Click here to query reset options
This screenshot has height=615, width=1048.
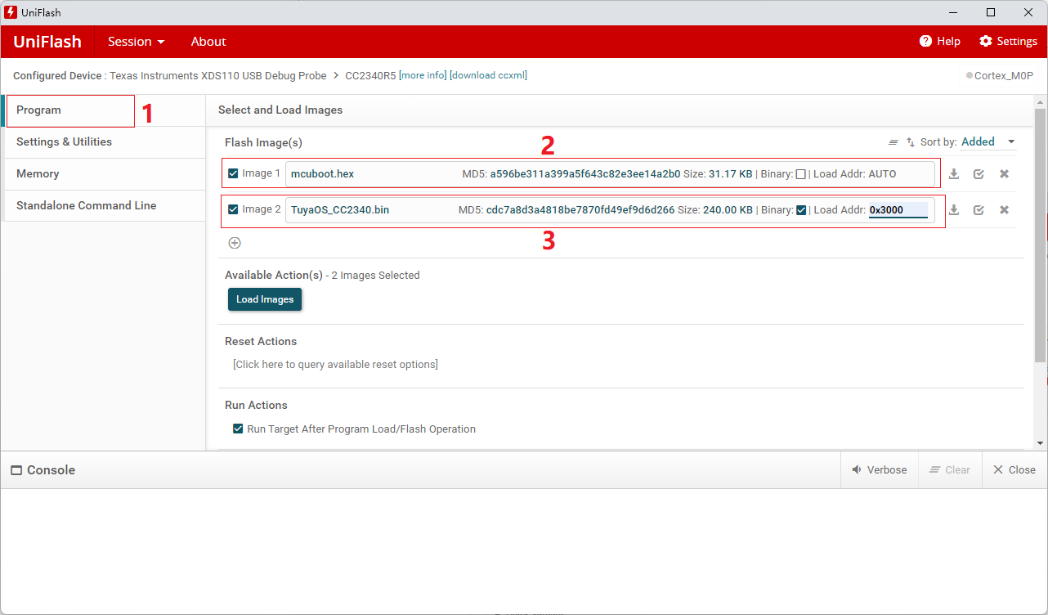click(335, 364)
